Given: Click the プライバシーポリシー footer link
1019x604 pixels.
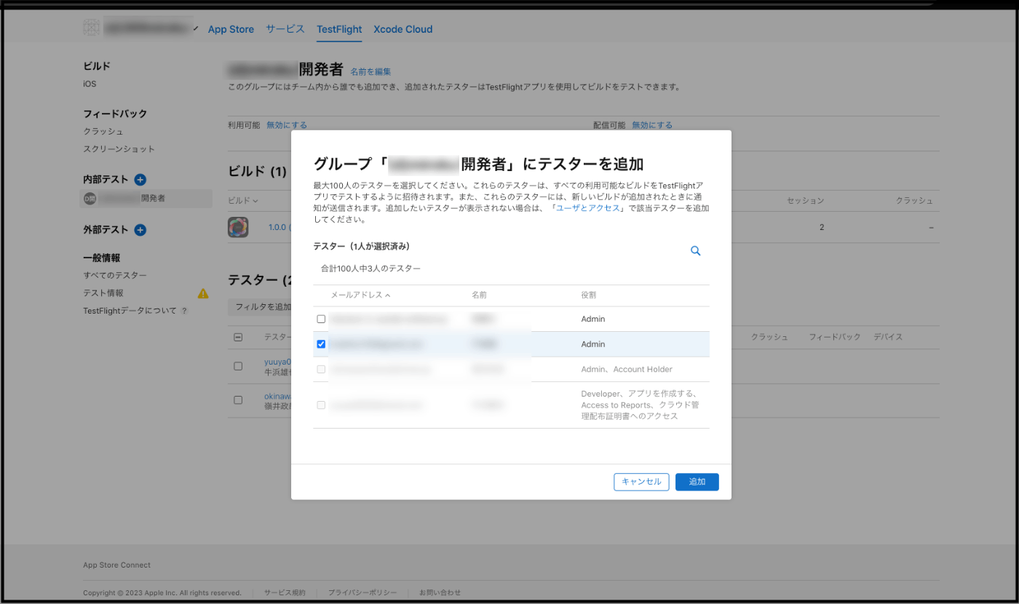Looking at the screenshot, I should pos(362,592).
